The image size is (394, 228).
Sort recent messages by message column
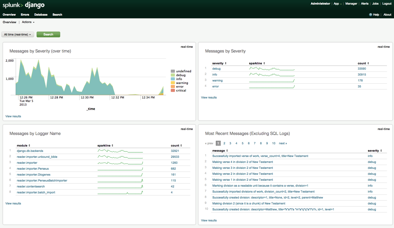[x=220, y=150]
